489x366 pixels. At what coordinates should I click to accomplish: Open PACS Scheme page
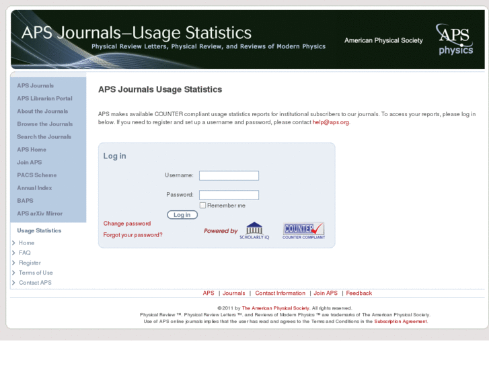pos(37,175)
